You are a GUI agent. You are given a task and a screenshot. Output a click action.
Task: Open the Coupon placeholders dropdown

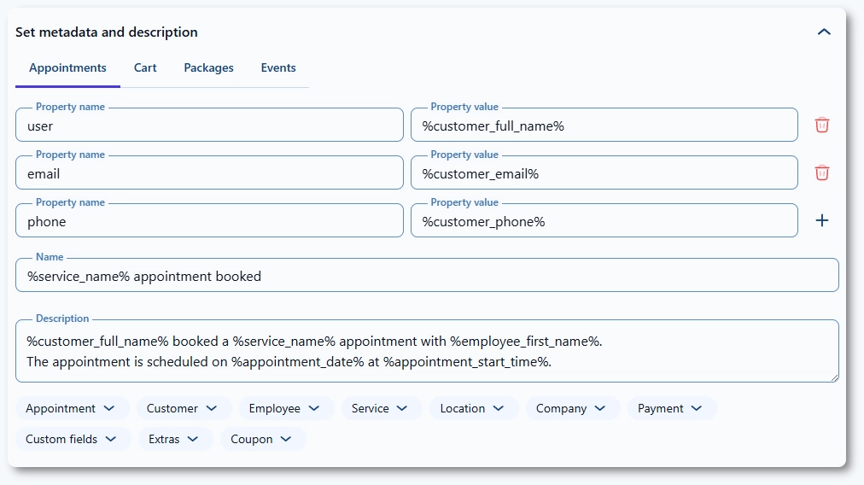[x=262, y=439]
